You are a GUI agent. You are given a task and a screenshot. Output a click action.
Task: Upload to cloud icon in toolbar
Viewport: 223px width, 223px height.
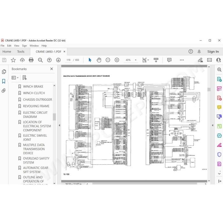pos(22,60)
